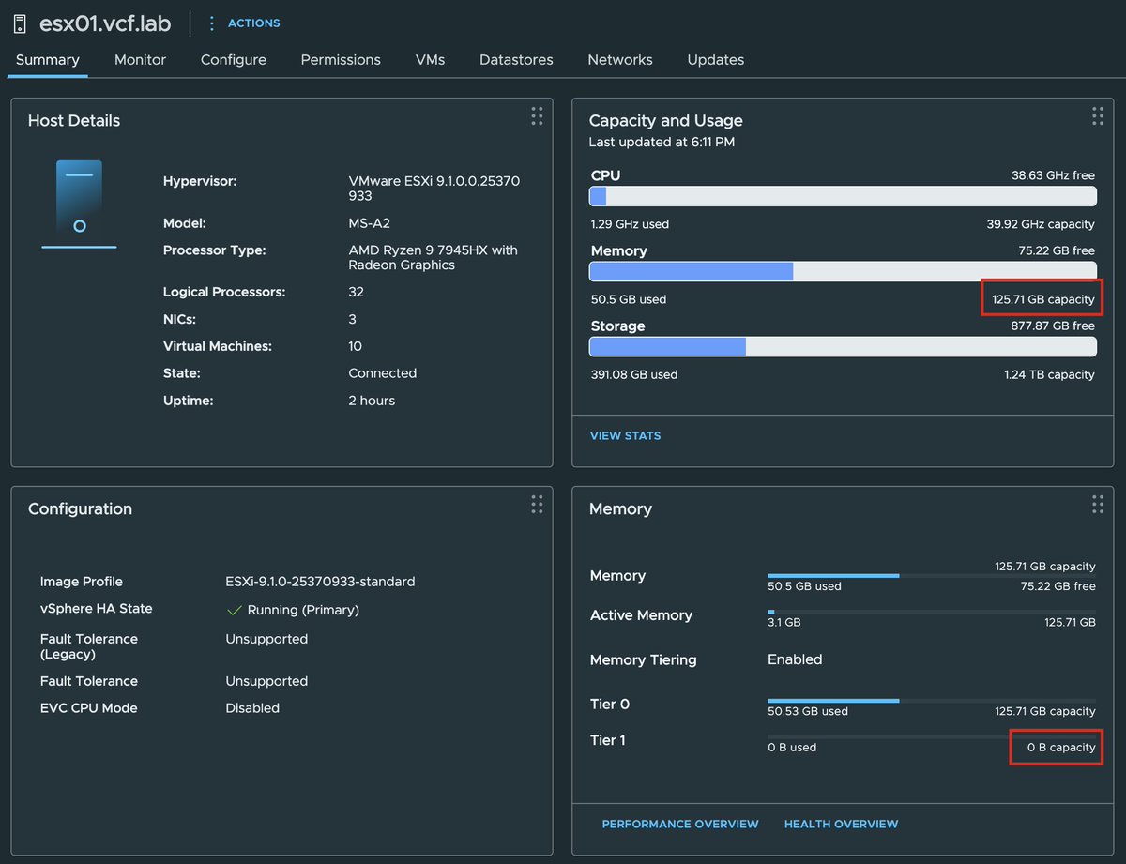Click the '38.63 GHz free' CPU value

[x=1053, y=175]
